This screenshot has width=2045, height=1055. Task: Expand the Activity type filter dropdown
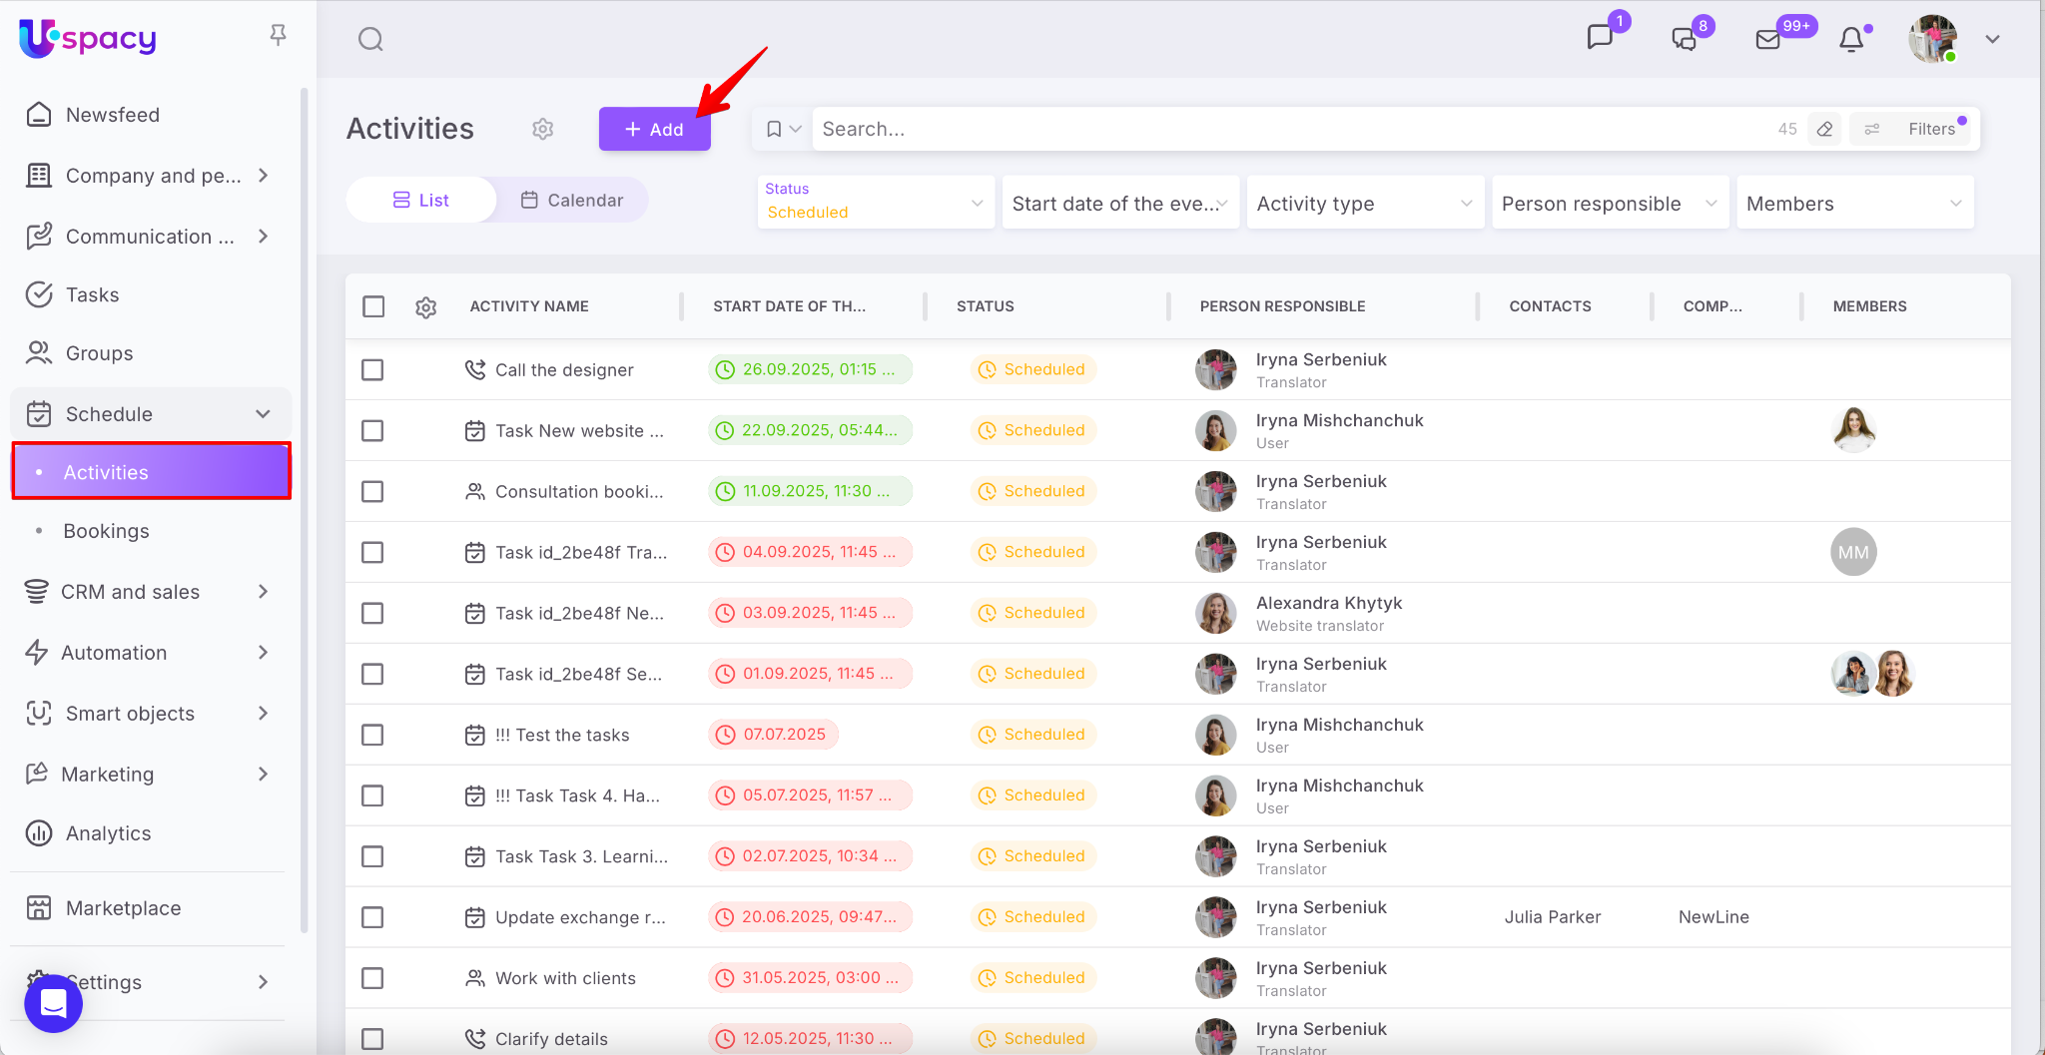1364,204
